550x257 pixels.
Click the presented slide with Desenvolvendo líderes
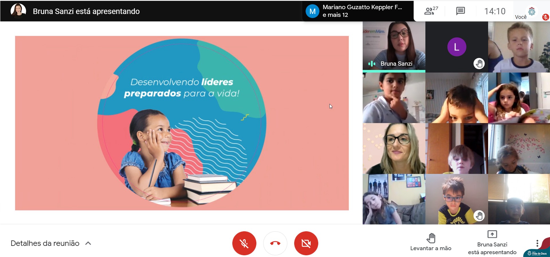point(182,123)
